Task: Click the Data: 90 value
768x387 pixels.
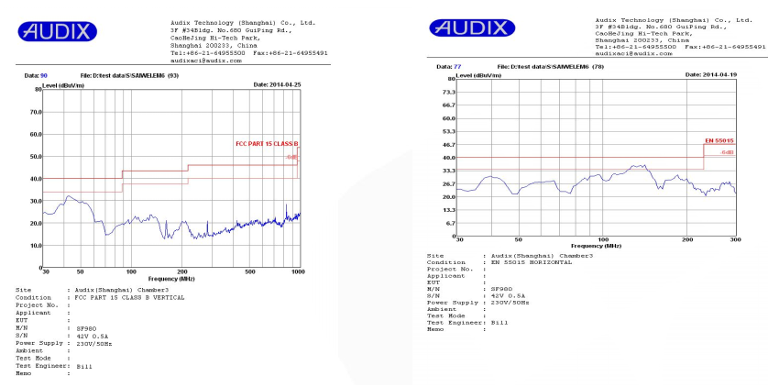Action: (x=43, y=75)
